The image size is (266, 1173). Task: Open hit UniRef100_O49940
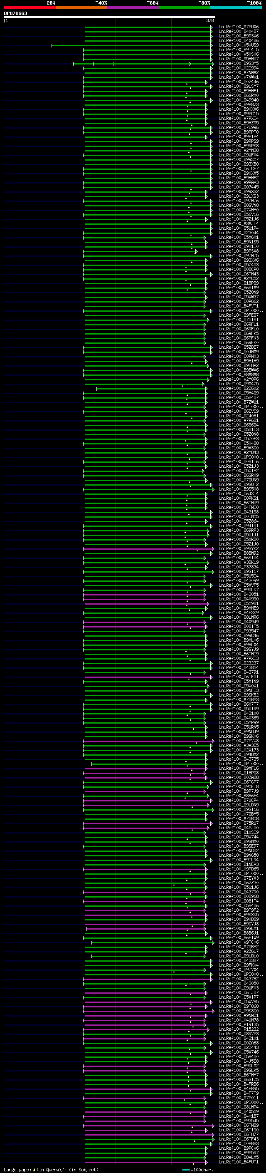[238, 100]
